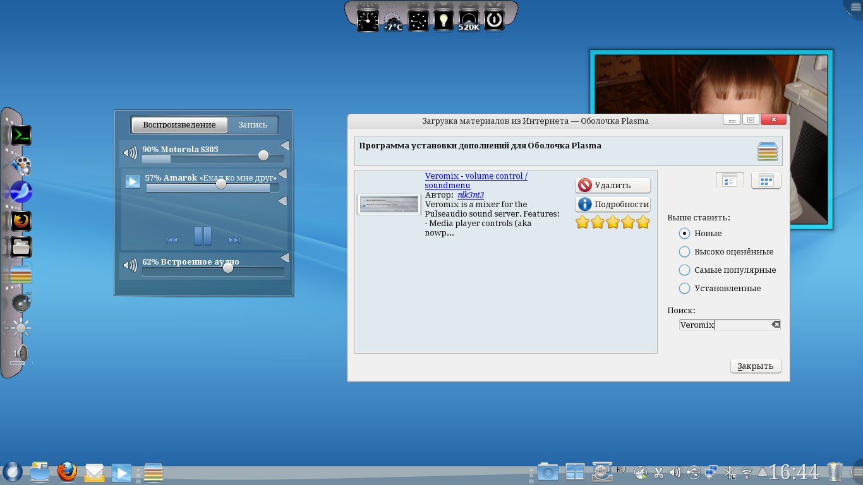The image size is (863, 485).
Task: Switch to the "Запись" tab
Action: coord(253,125)
